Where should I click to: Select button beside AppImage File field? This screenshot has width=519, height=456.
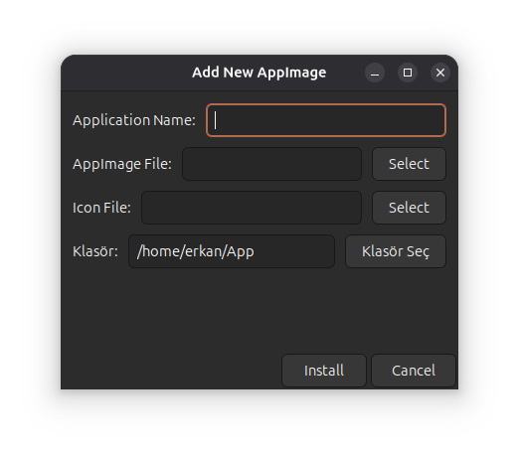[409, 164]
